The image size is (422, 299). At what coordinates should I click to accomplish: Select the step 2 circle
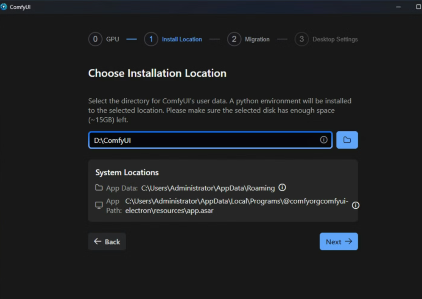pyautogui.click(x=234, y=39)
